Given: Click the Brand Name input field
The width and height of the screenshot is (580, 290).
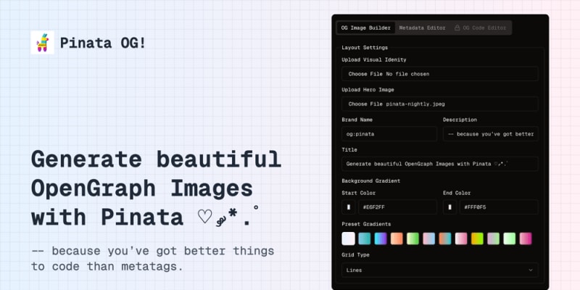Looking at the screenshot, I should (389, 134).
